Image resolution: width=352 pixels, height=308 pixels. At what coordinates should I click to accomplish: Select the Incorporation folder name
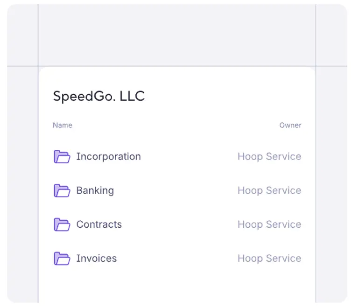click(x=108, y=157)
